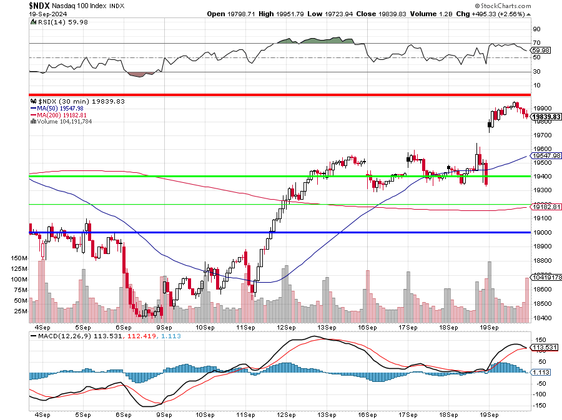562x420 pixels.
Task: Click the blue MA(50) legend marker
Action: [34, 108]
